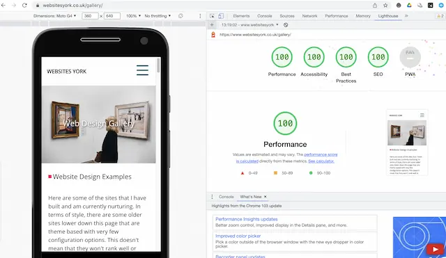Image resolution: width=446 pixels, height=258 pixels.
Task: Click the black square extension icon
Action: click(x=431, y=6)
